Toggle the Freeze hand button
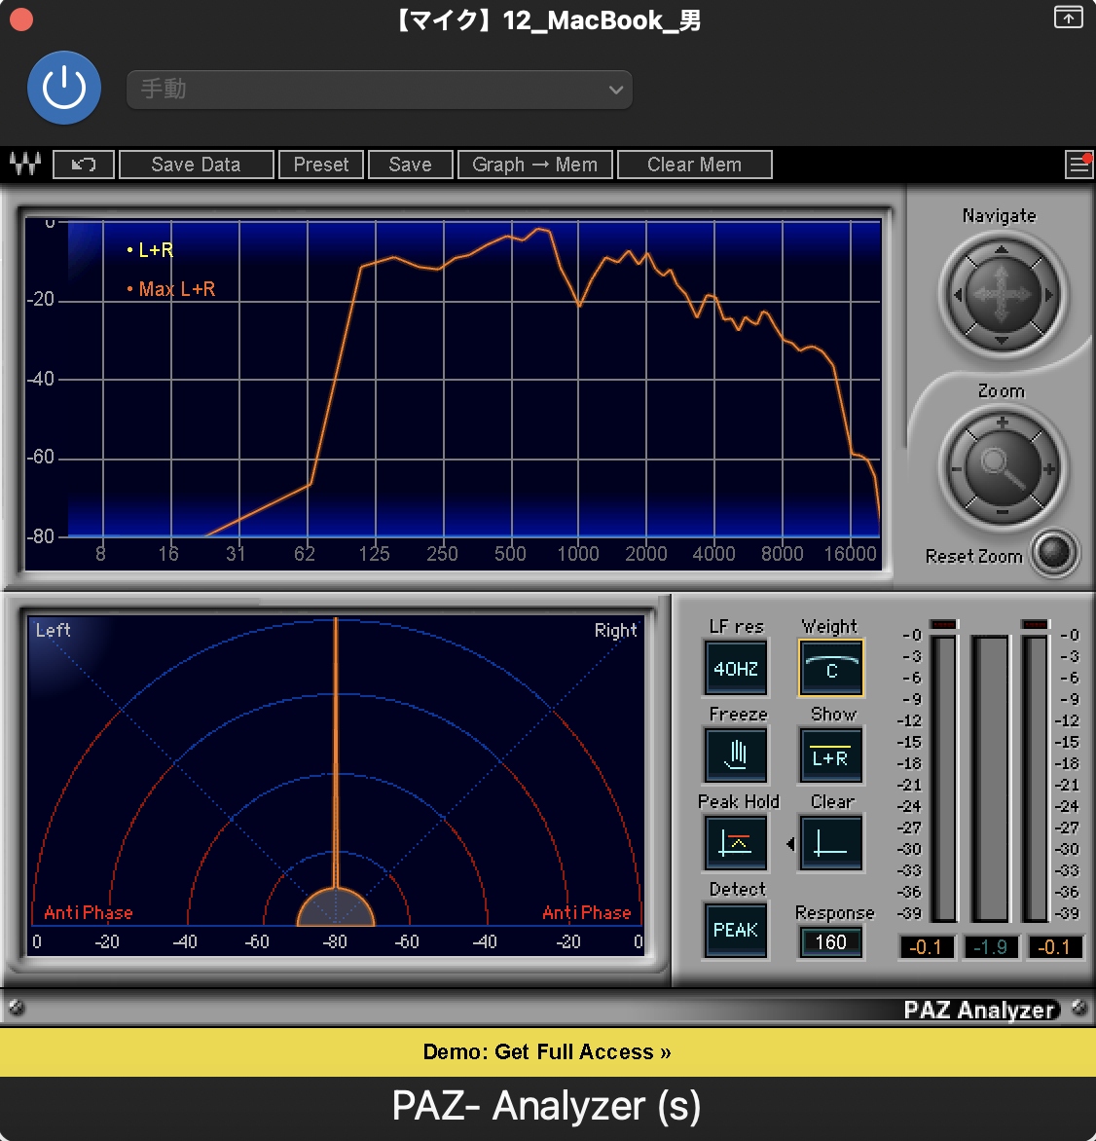 pyautogui.click(x=736, y=755)
